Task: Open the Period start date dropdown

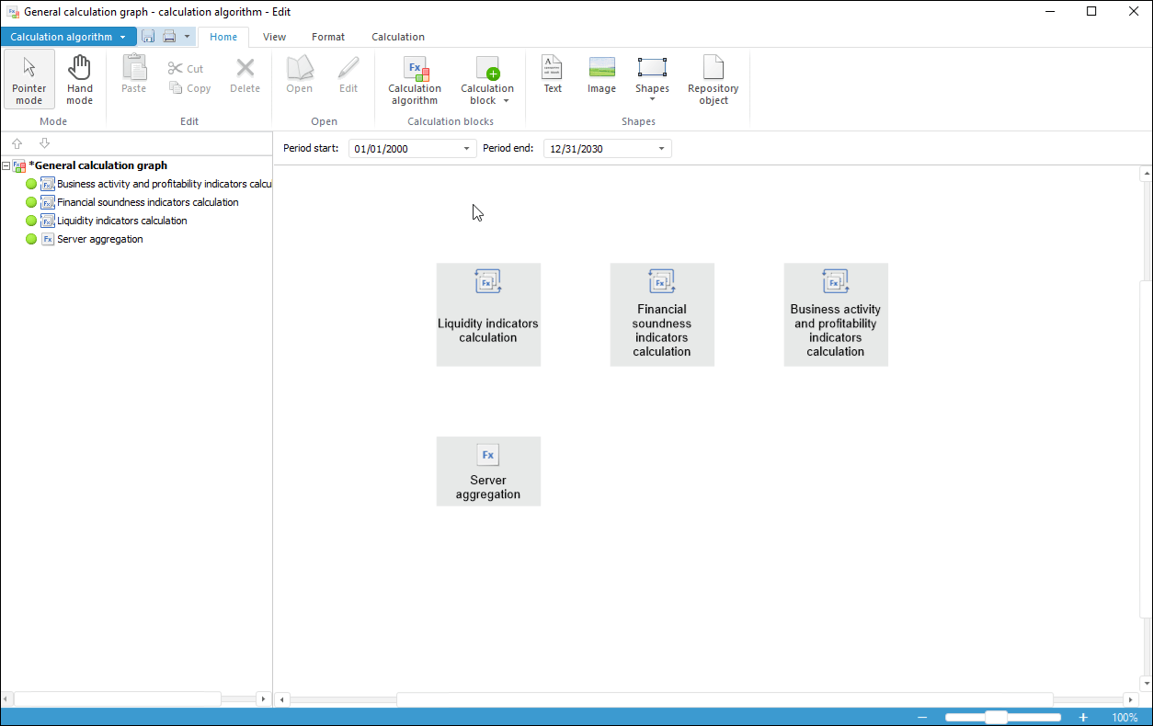Action: click(x=466, y=149)
